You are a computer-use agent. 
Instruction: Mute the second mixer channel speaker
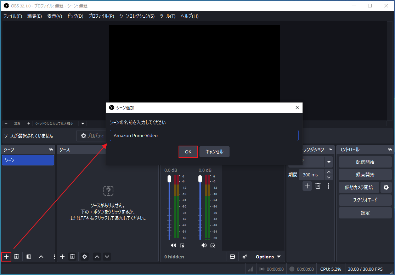coord(204,245)
